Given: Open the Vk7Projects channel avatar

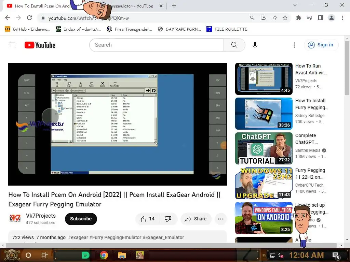Looking at the screenshot, I should (x=15, y=218).
